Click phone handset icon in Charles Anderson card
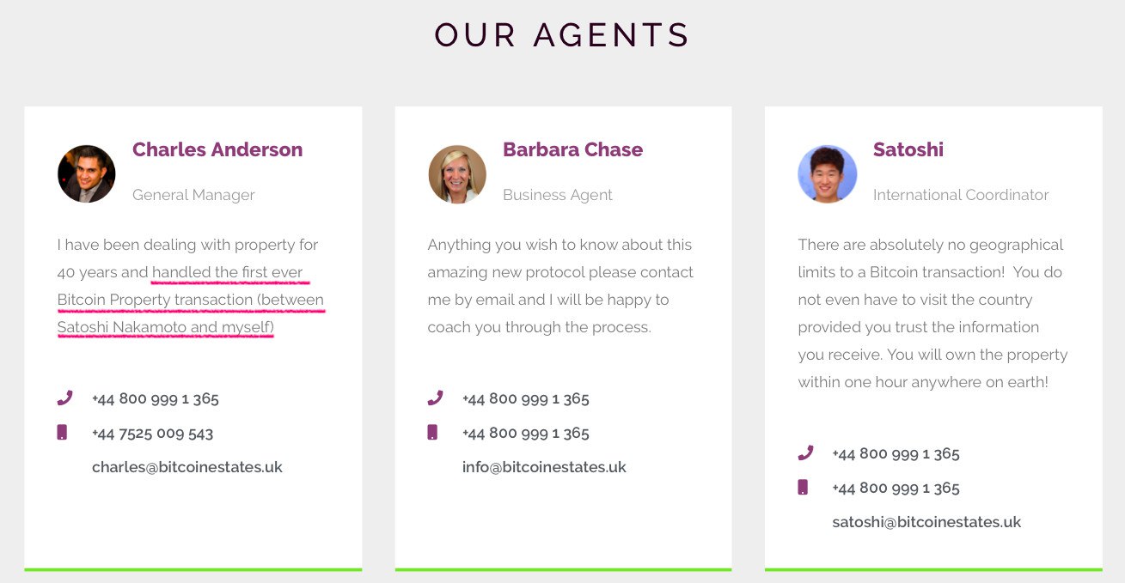Image resolution: width=1125 pixels, height=583 pixels. point(64,398)
